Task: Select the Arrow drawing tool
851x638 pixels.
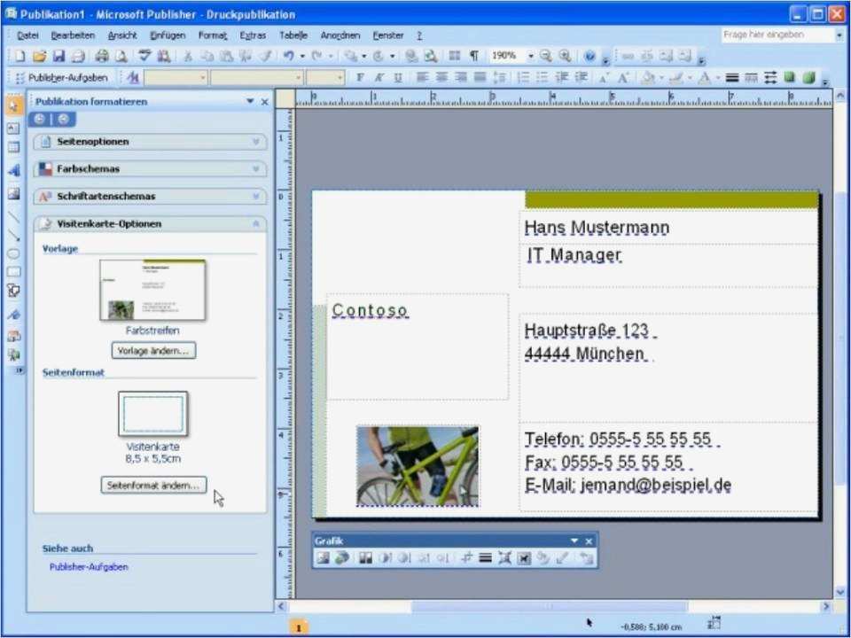Action: 13,236
